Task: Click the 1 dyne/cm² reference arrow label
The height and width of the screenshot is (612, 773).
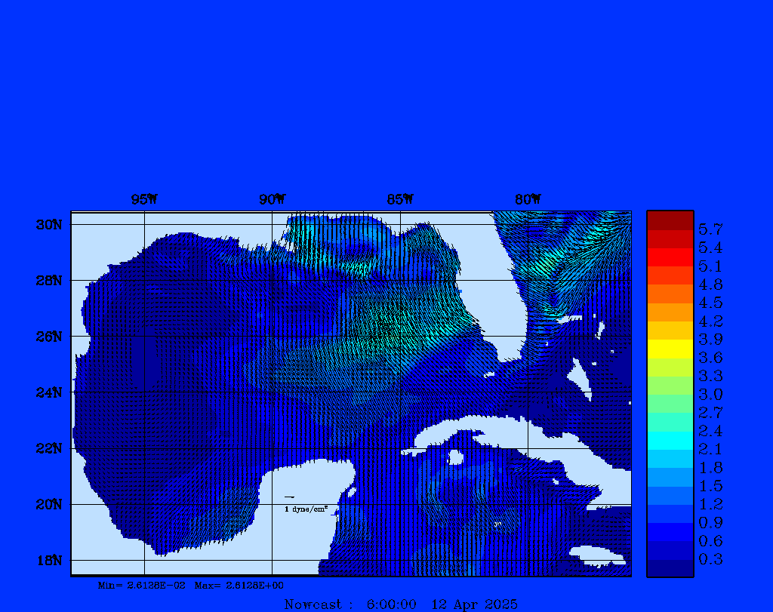Action: (305, 509)
